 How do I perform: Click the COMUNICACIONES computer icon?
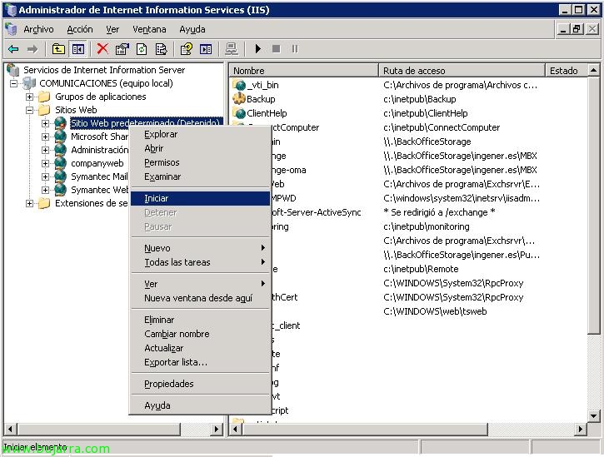(29, 82)
